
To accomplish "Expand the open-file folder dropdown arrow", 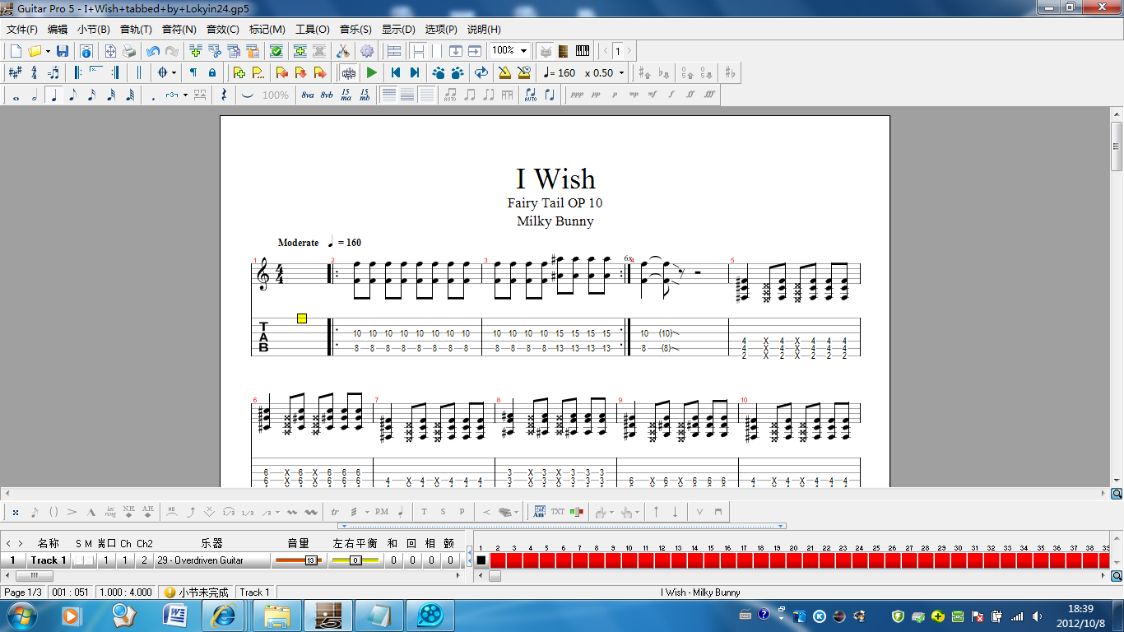I will [x=49, y=51].
